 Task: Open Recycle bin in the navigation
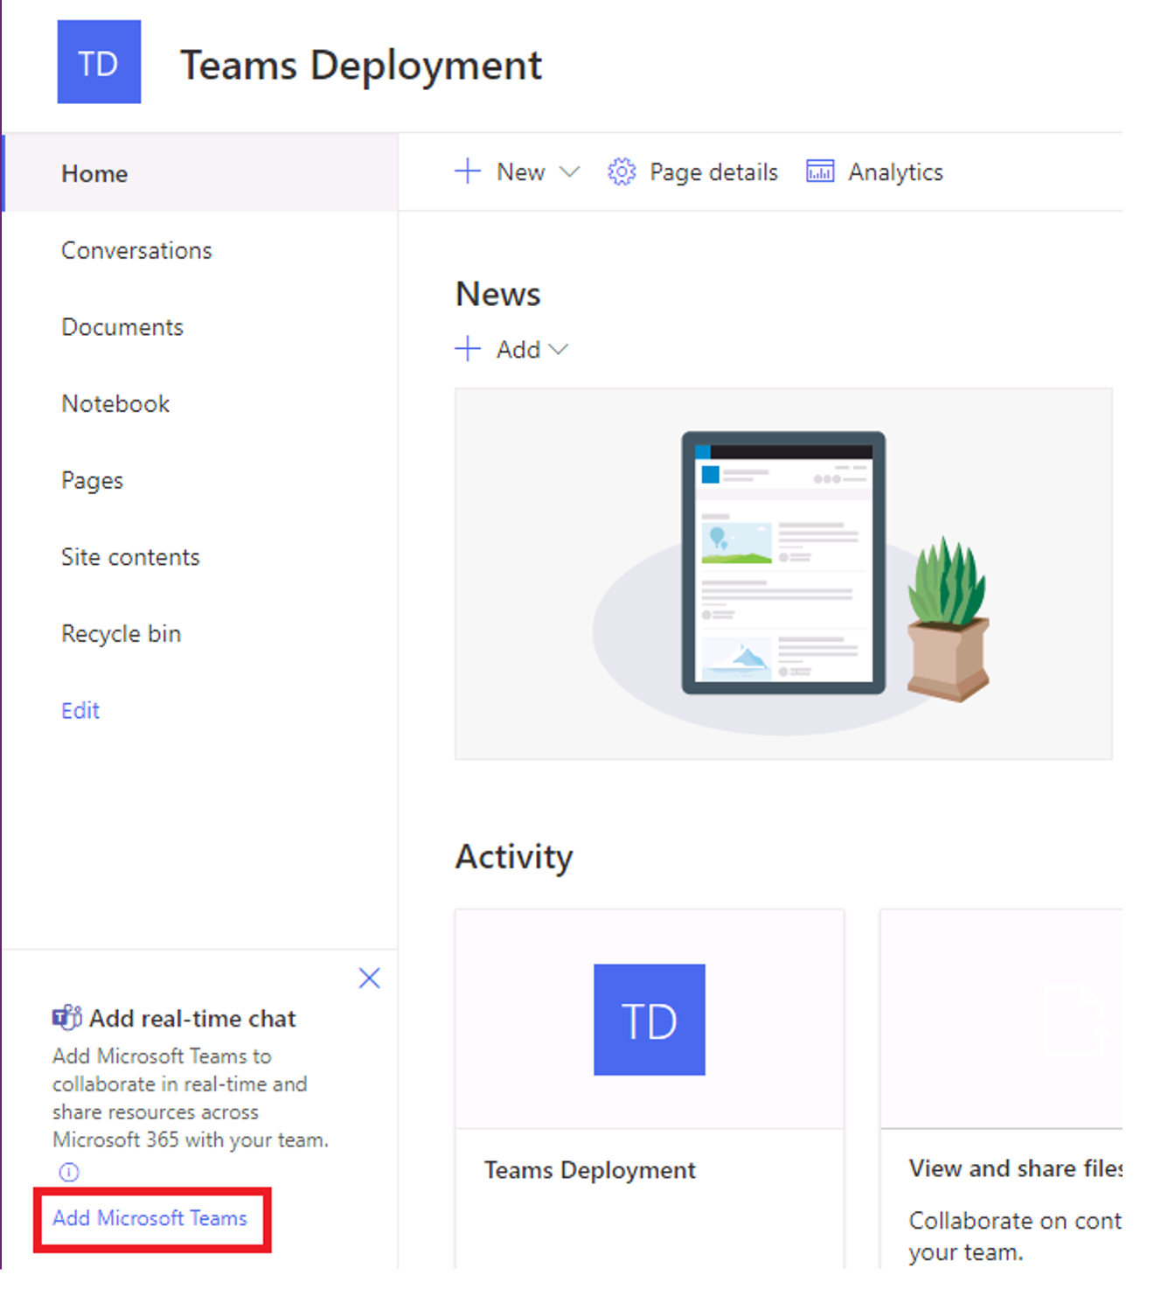point(121,633)
